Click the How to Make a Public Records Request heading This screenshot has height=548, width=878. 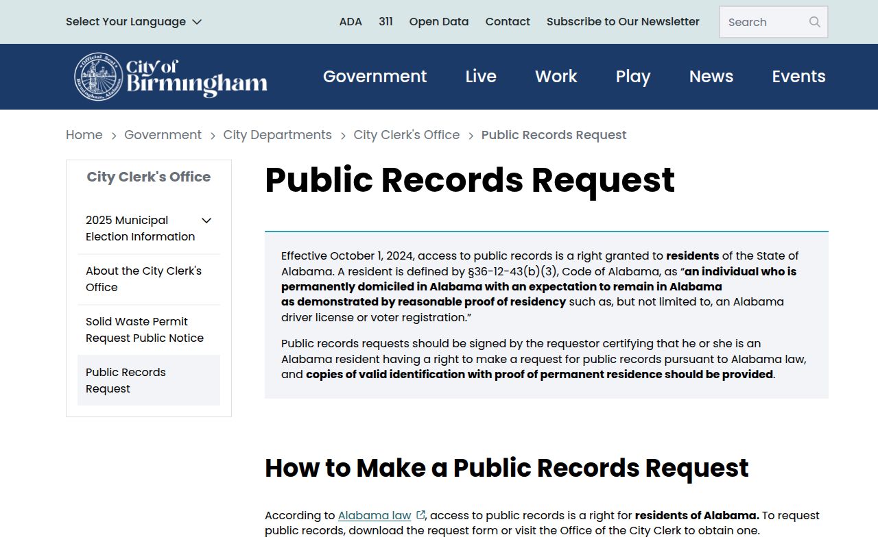[x=507, y=468]
